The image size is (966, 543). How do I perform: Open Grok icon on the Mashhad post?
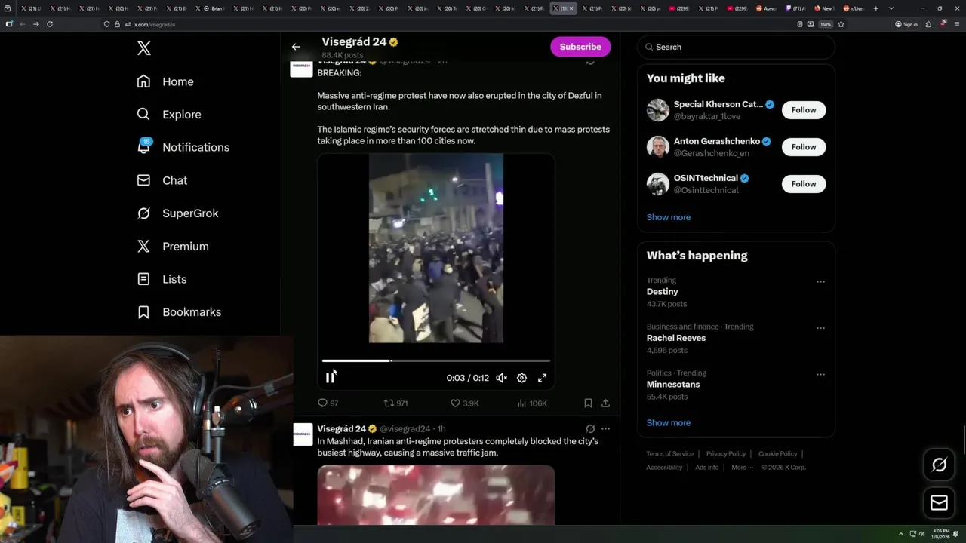coord(590,428)
